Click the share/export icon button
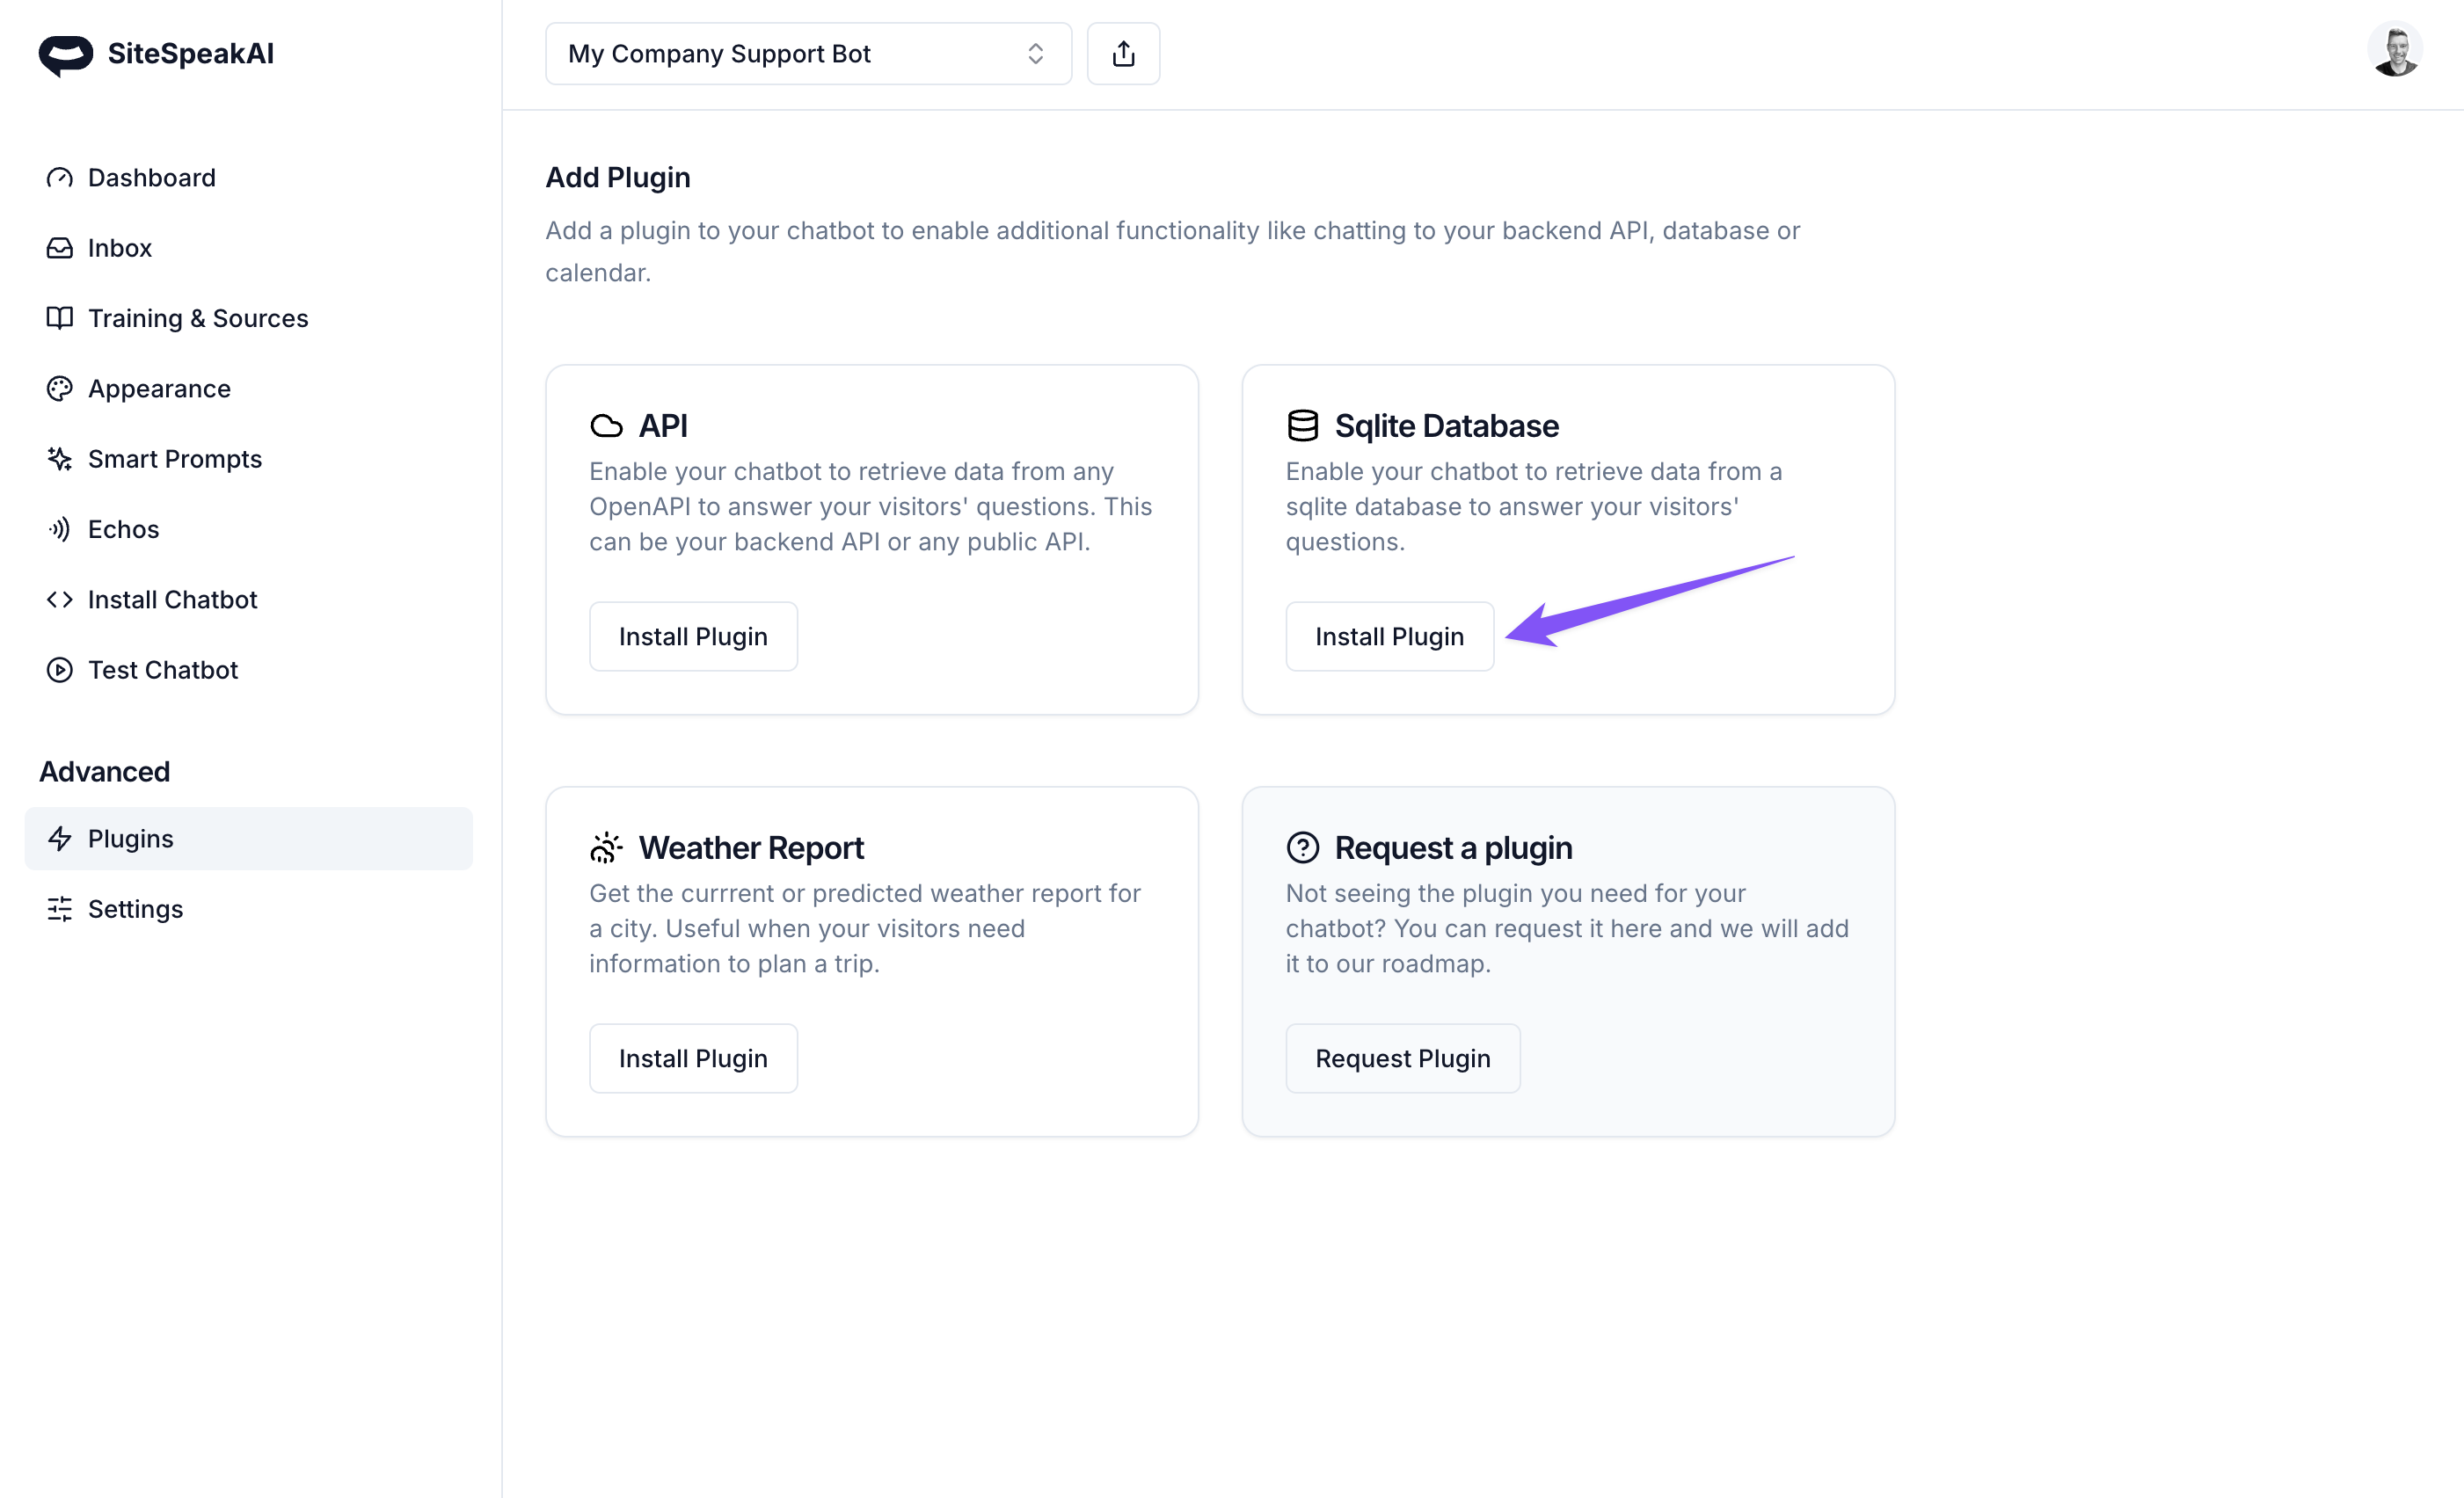This screenshot has height=1498, width=2464. pos(1123,54)
